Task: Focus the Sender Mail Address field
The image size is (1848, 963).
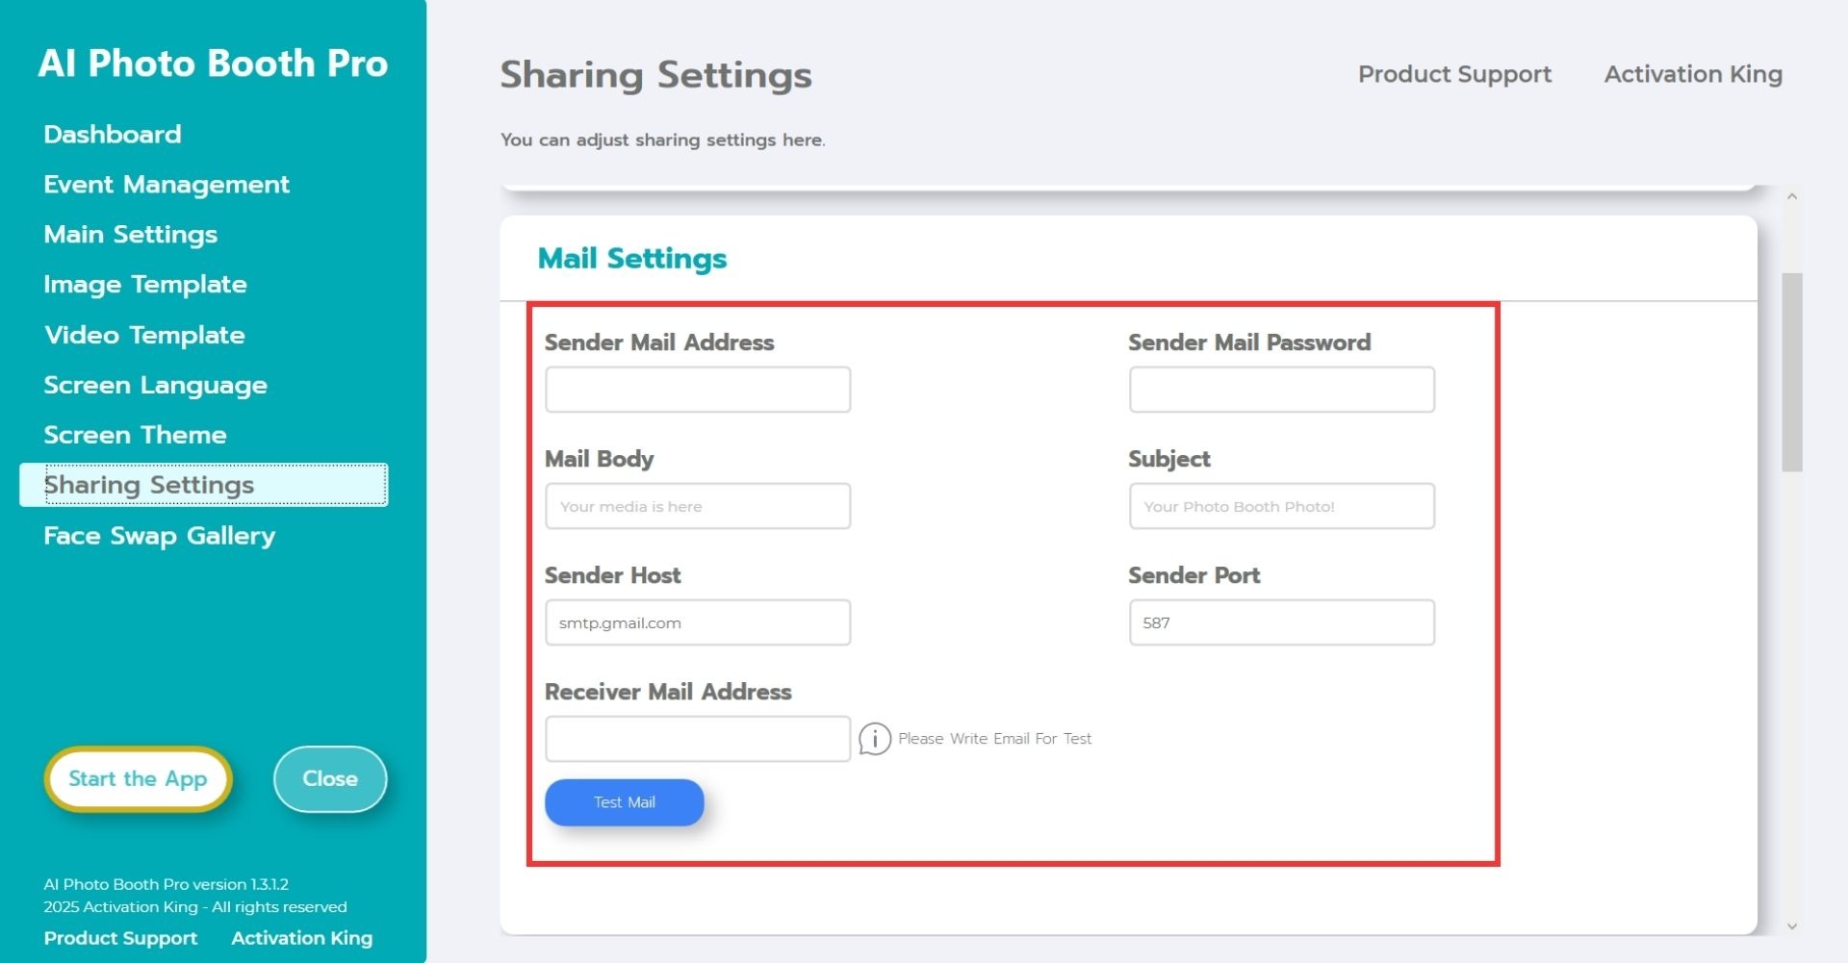Action: click(x=697, y=390)
